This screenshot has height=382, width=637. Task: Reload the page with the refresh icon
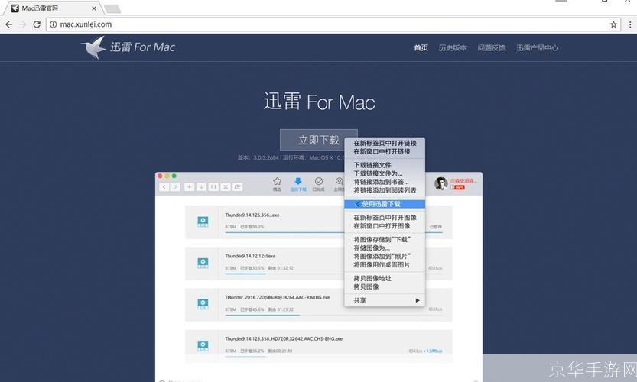[37, 24]
